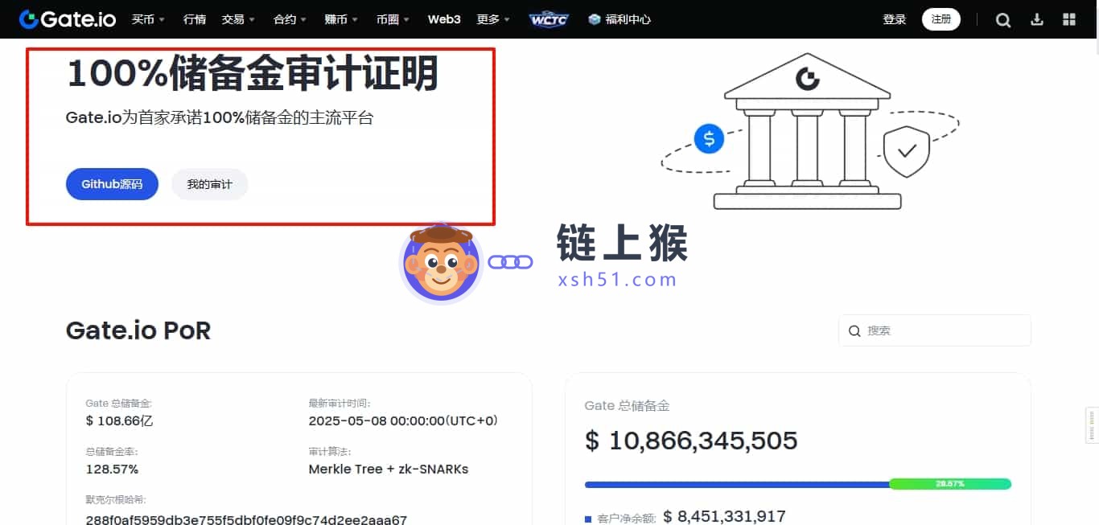
Task: Click the Gate.io PoR heading
Action: (138, 330)
